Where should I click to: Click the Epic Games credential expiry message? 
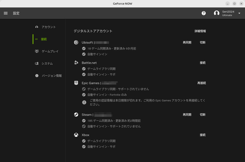pos(148,102)
